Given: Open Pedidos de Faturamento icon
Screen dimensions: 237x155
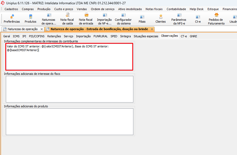Looking at the screenshot, I should tap(216, 19).
